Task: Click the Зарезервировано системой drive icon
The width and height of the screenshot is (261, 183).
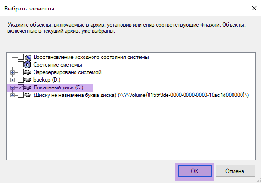Action: [x=28, y=72]
